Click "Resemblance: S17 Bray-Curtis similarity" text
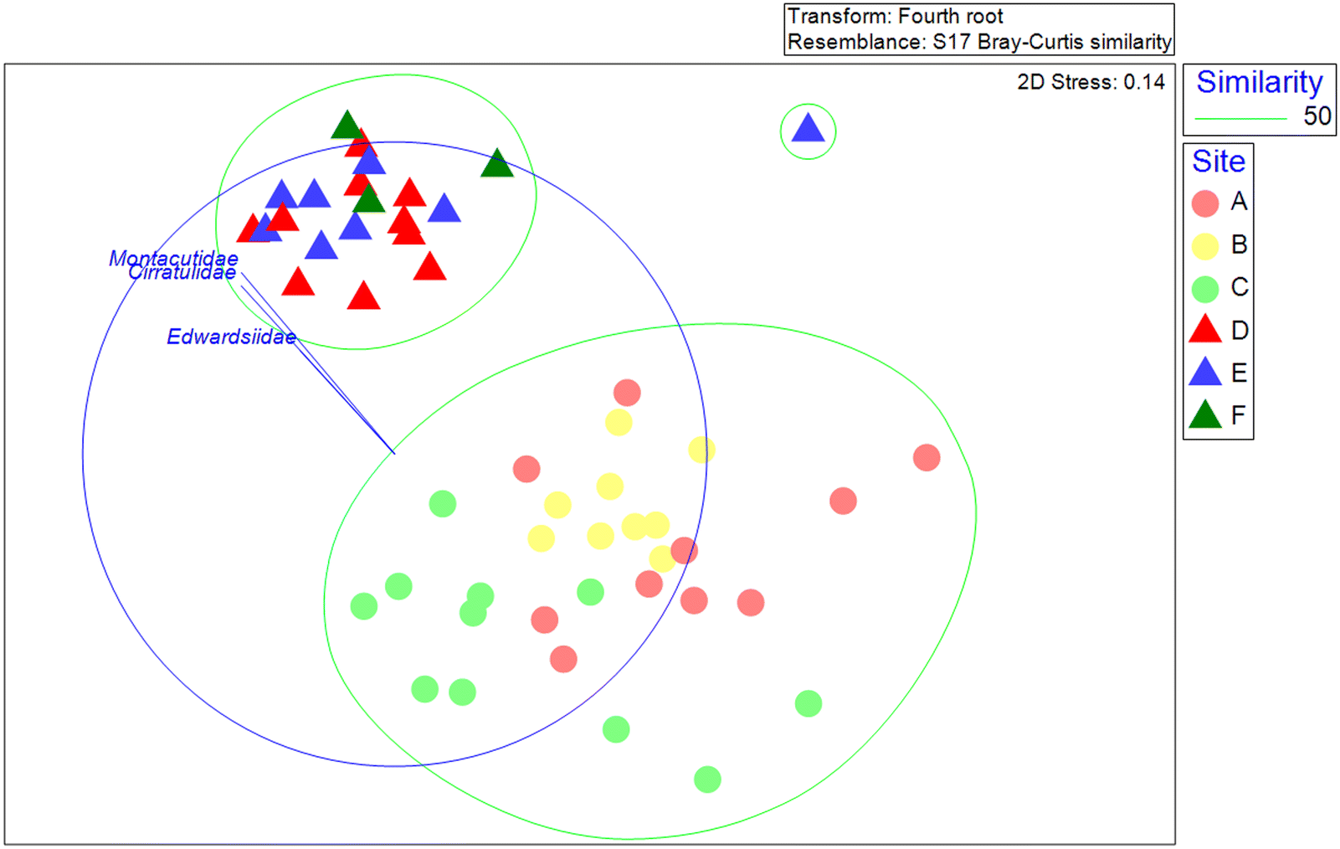Image resolution: width=1340 pixels, height=849 pixels. tap(979, 42)
